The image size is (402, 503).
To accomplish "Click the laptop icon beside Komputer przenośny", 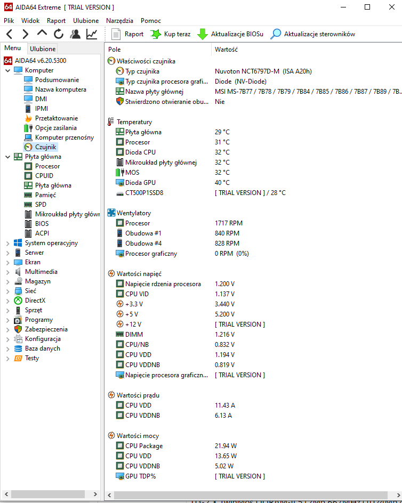I will point(28,137).
